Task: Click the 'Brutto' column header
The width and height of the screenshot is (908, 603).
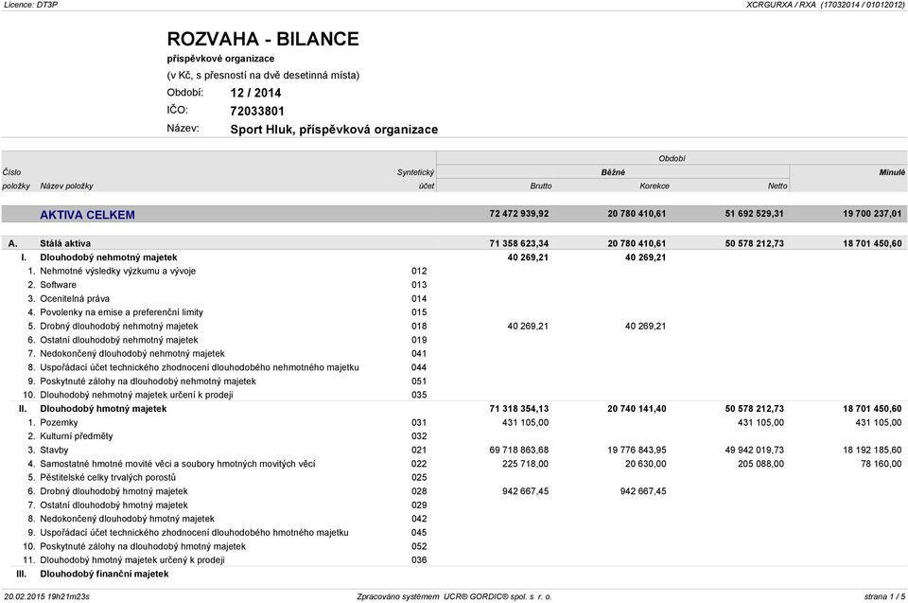Action: (x=541, y=186)
